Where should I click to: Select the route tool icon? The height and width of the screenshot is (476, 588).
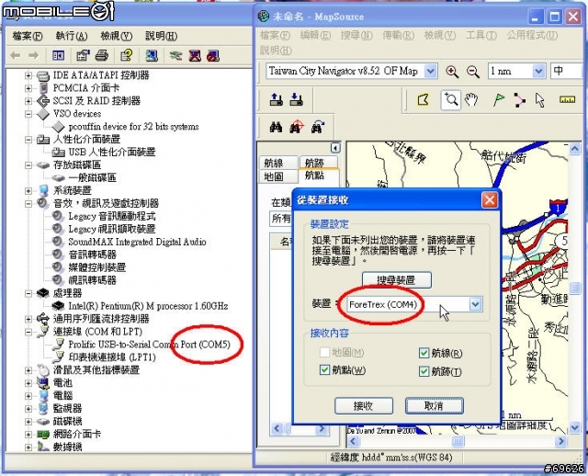point(519,100)
